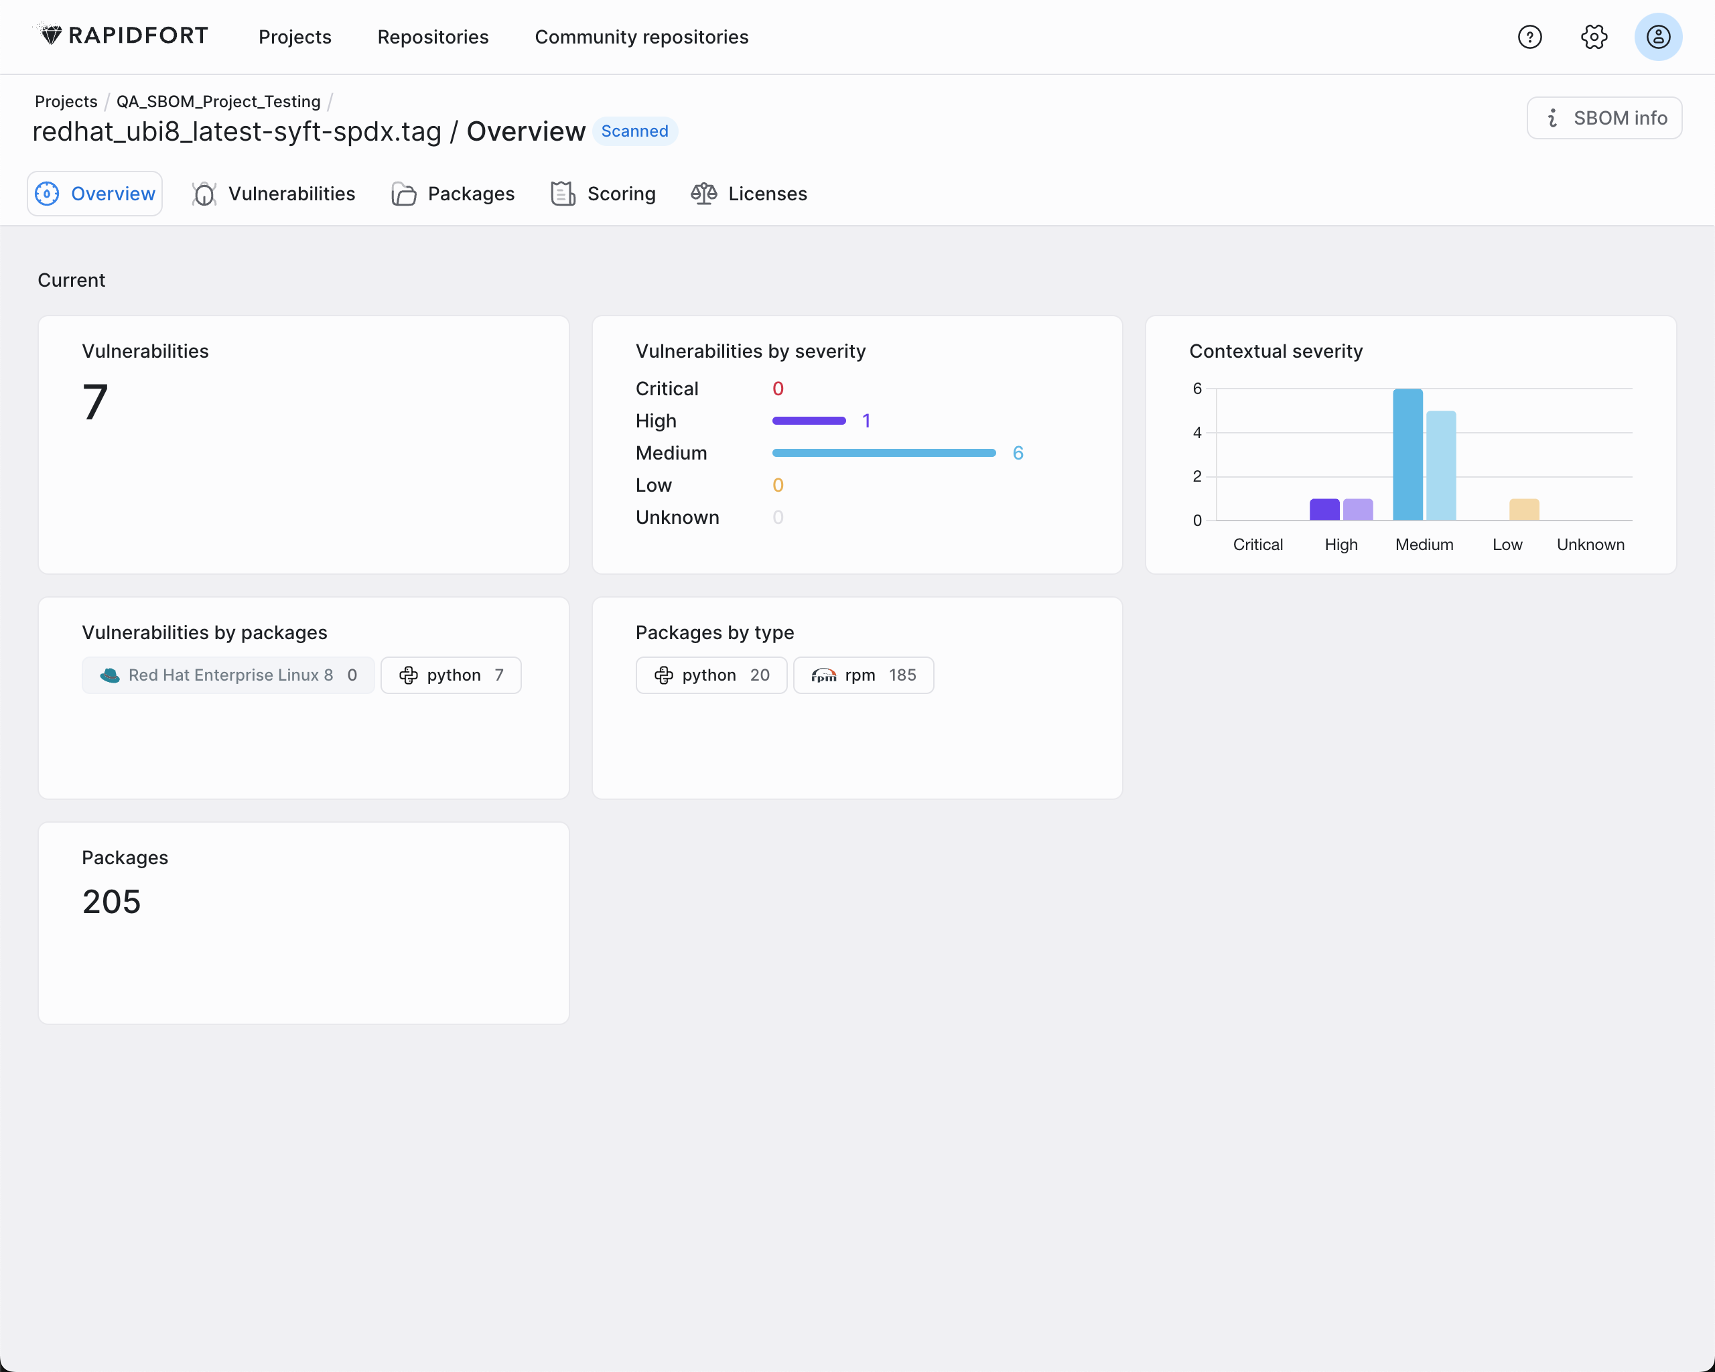Click the Scanned status badge
This screenshot has height=1372, width=1715.
(635, 131)
